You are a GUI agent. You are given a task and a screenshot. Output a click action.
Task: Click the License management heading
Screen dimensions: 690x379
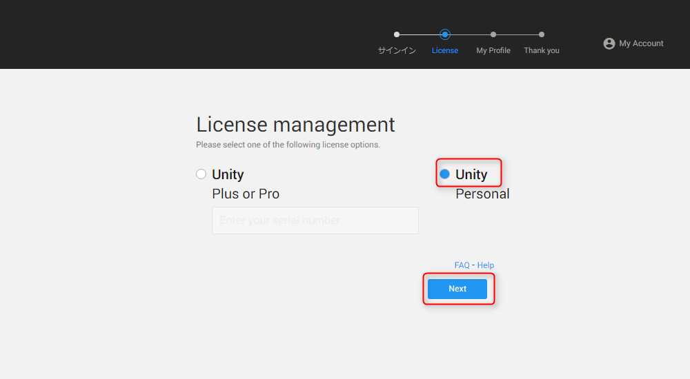[x=295, y=125]
